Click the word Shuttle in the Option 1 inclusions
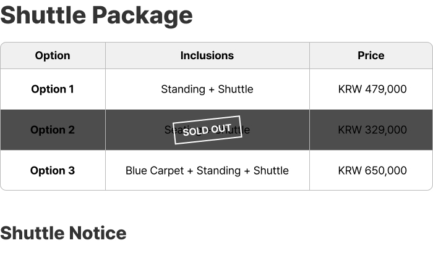 [236, 89]
